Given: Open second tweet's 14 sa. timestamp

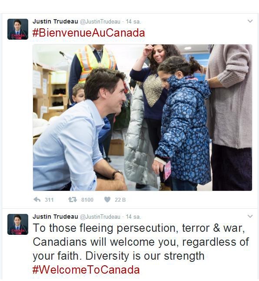Looking at the screenshot, I should (133, 217).
